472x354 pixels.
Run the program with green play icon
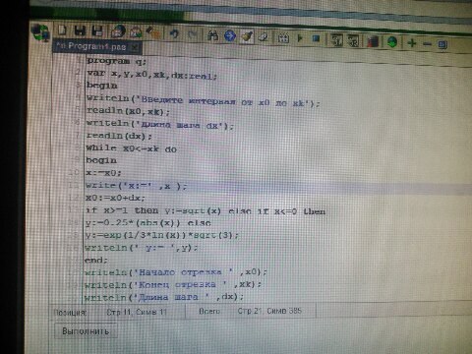[300, 38]
